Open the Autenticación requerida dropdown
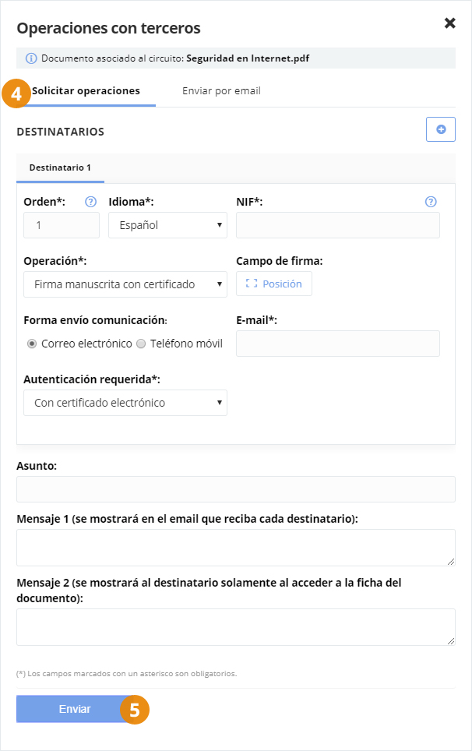This screenshot has width=472, height=751. (125, 403)
